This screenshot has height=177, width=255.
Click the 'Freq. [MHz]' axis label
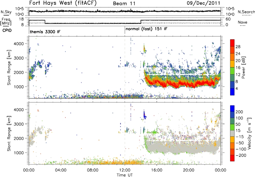pos(6,22)
